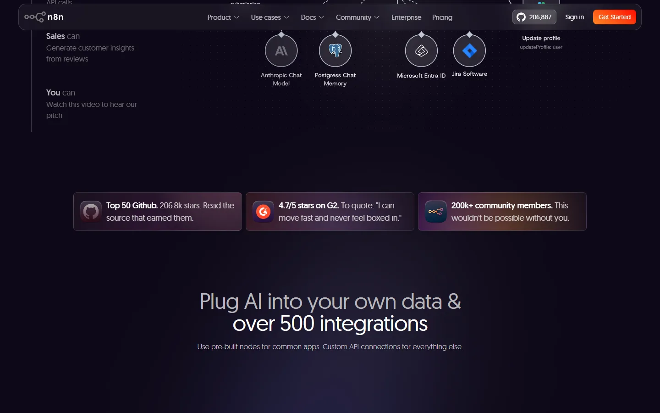Click the 'Jira Software' label
Screen dimensions: 660x413
(x=470, y=74)
